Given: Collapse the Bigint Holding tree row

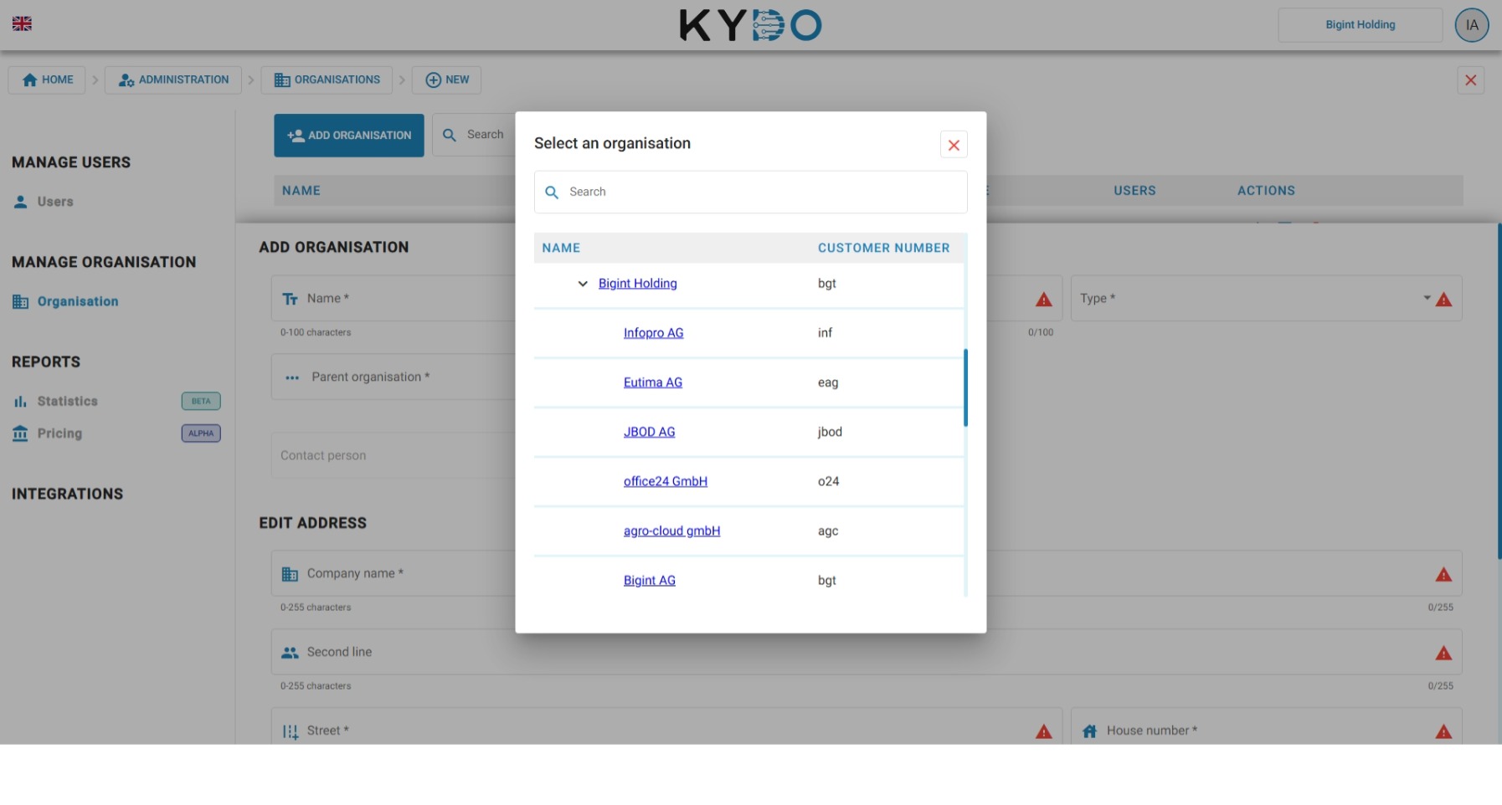Looking at the screenshot, I should tap(583, 284).
